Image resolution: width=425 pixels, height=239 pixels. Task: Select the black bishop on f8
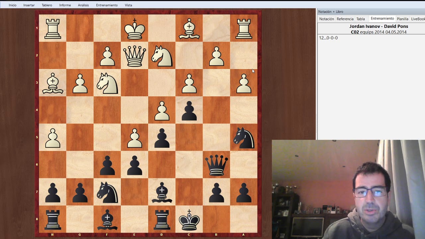[107, 220]
